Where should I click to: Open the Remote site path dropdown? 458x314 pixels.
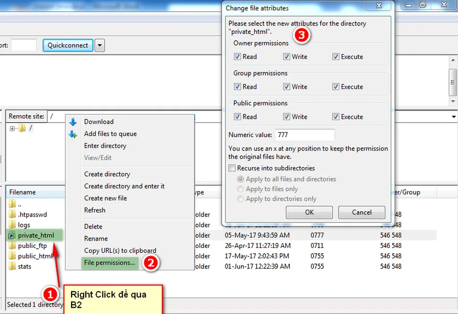point(454,117)
